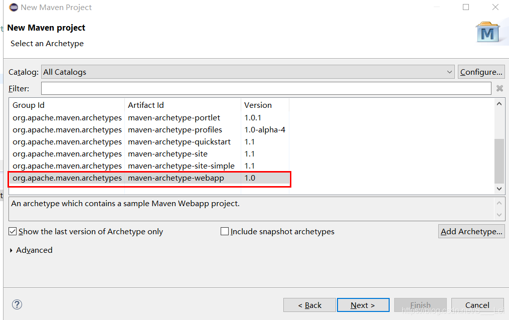Select the maven-archetype-portlet row
The height and width of the screenshot is (320, 509).
(x=149, y=117)
